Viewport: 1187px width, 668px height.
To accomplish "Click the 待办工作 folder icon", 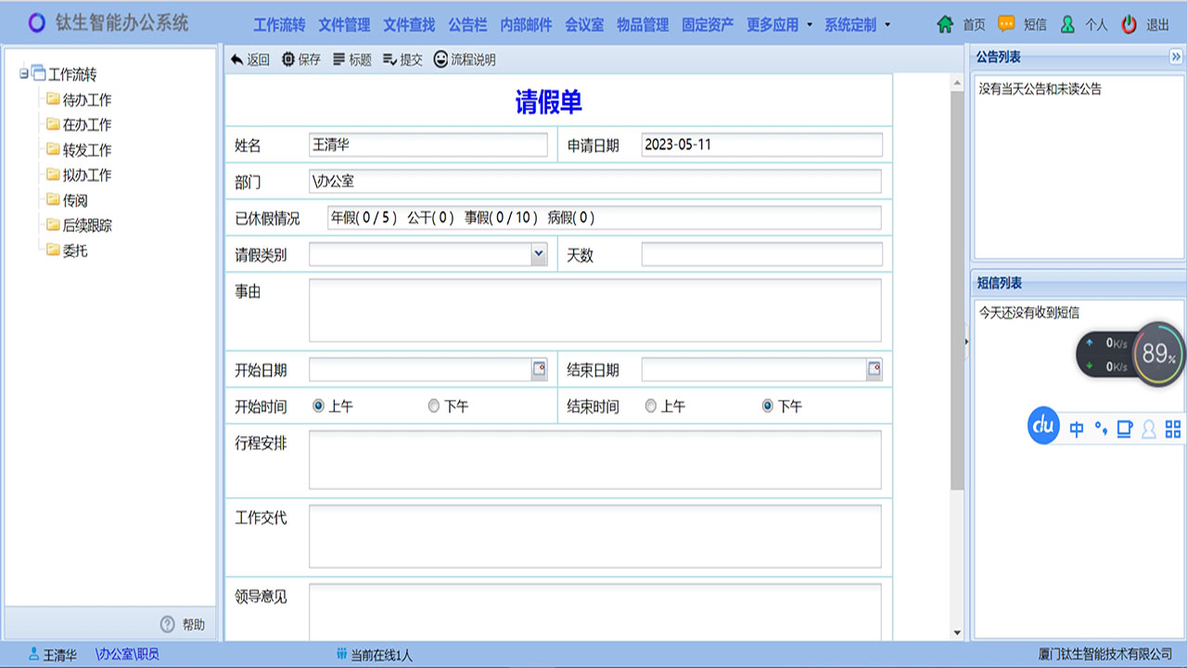I will pyautogui.click(x=53, y=99).
